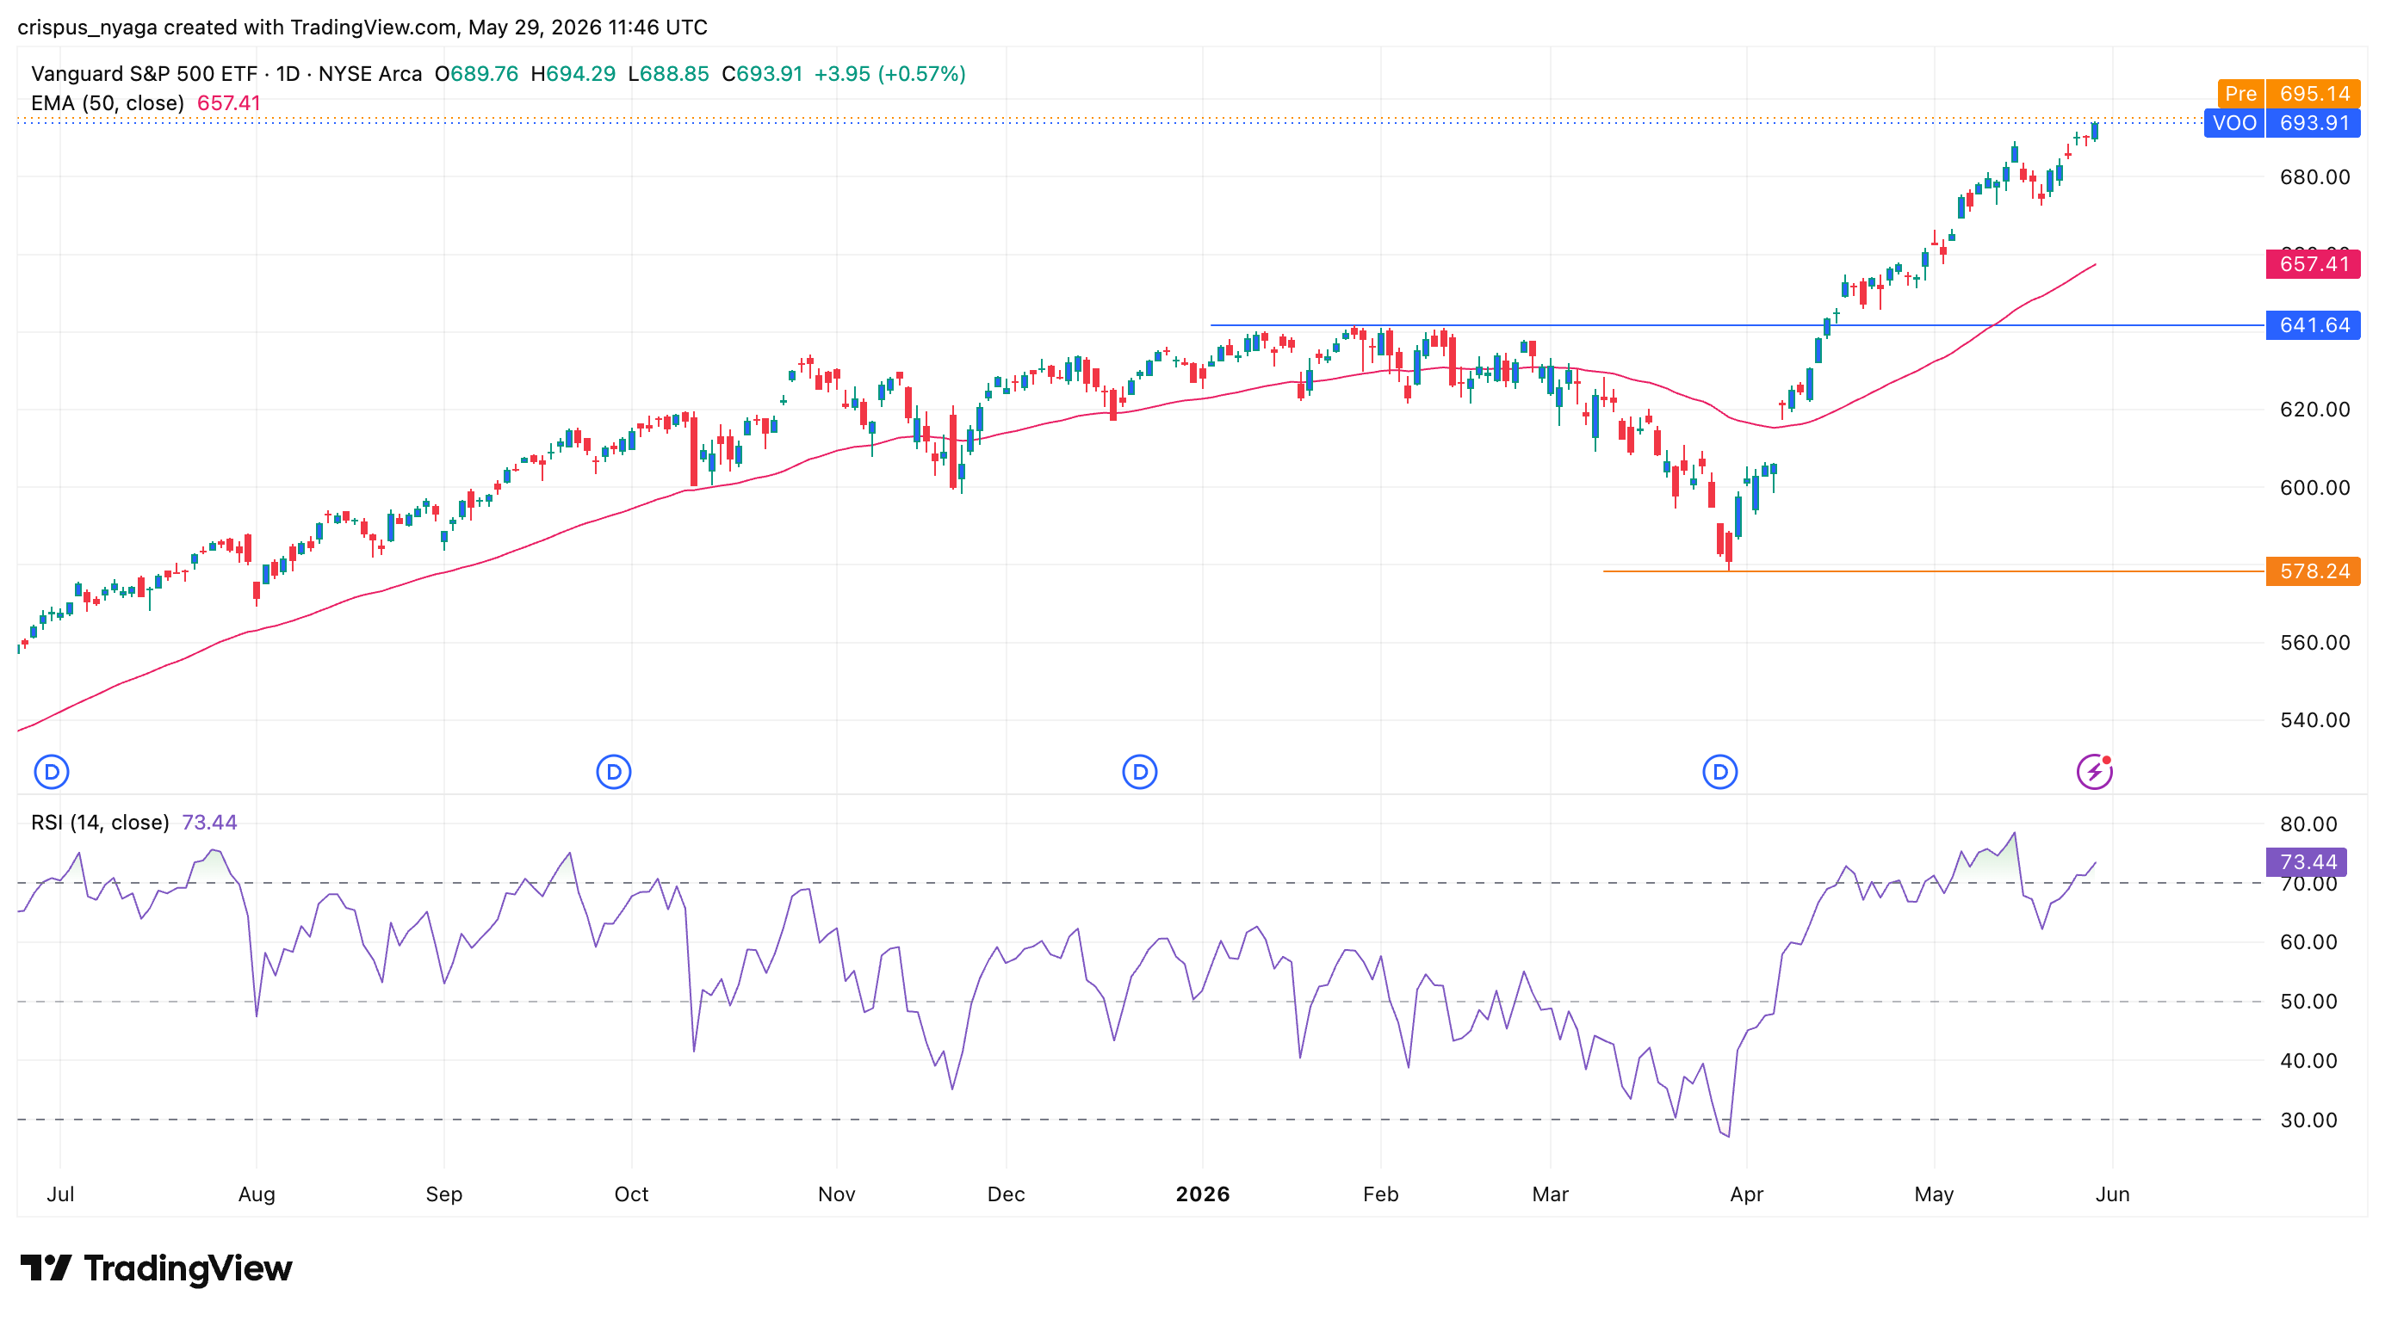Click the 30.00 RSI scale label
2385x1320 pixels.
pos(2308,1120)
